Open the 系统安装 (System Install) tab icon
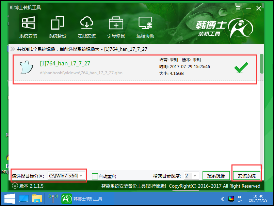Image resolution: width=274 pixels, height=206 pixels. [28, 27]
